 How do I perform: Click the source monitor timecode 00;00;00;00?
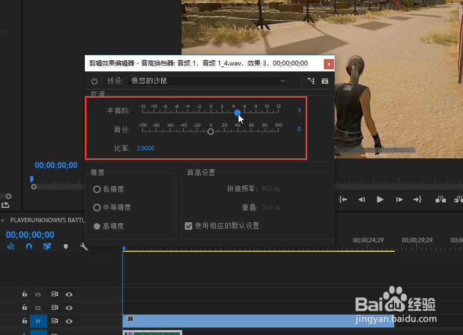point(56,165)
